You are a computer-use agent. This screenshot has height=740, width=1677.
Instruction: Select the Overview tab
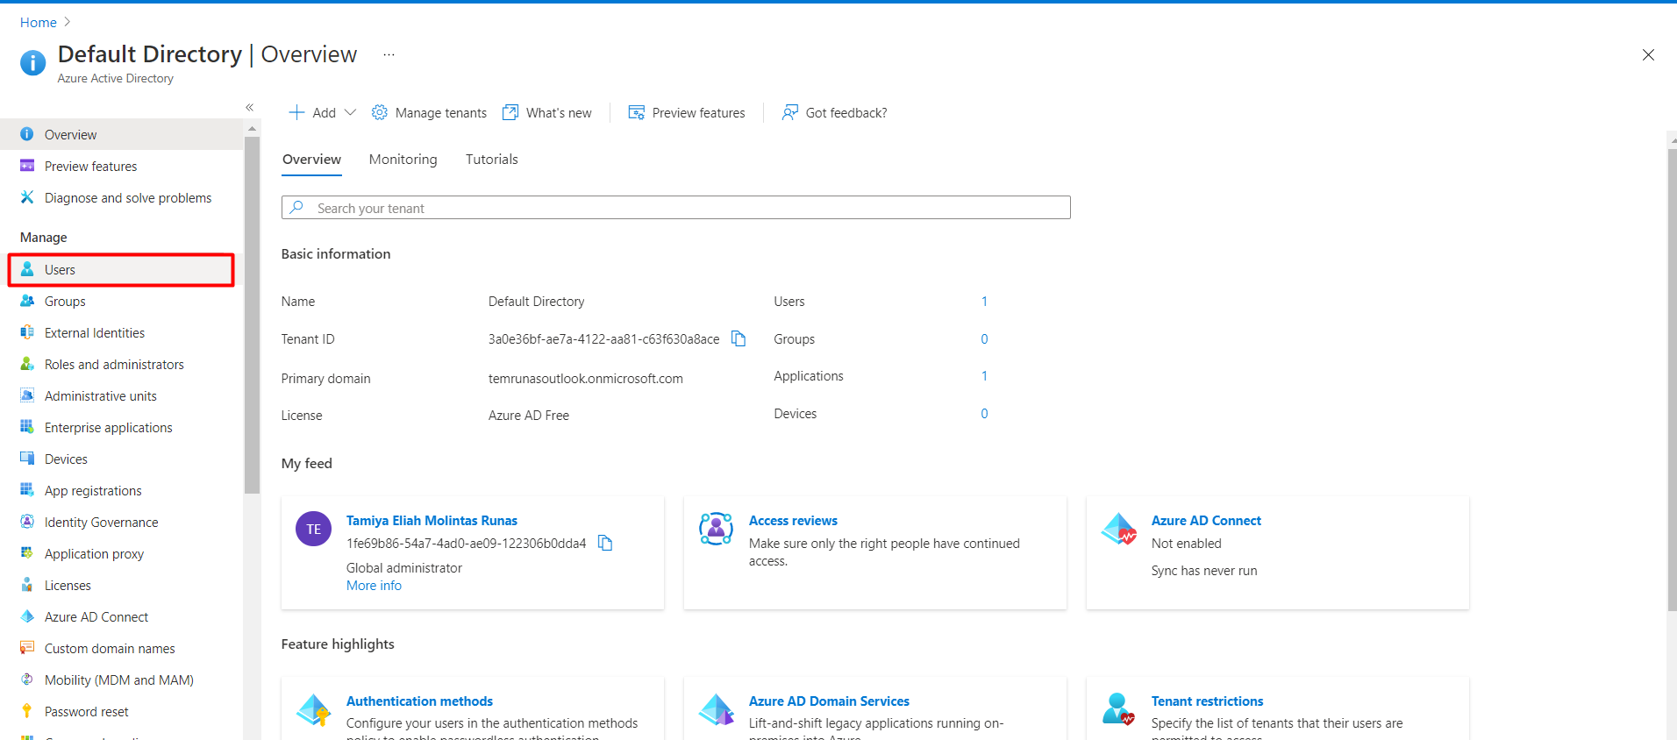[x=311, y=159]
